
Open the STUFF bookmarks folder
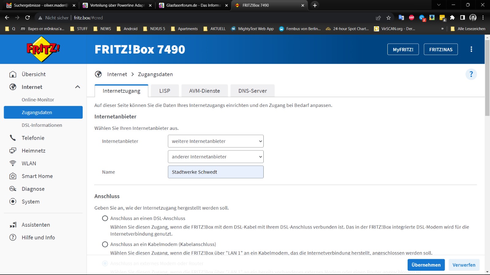click(79, 29)
